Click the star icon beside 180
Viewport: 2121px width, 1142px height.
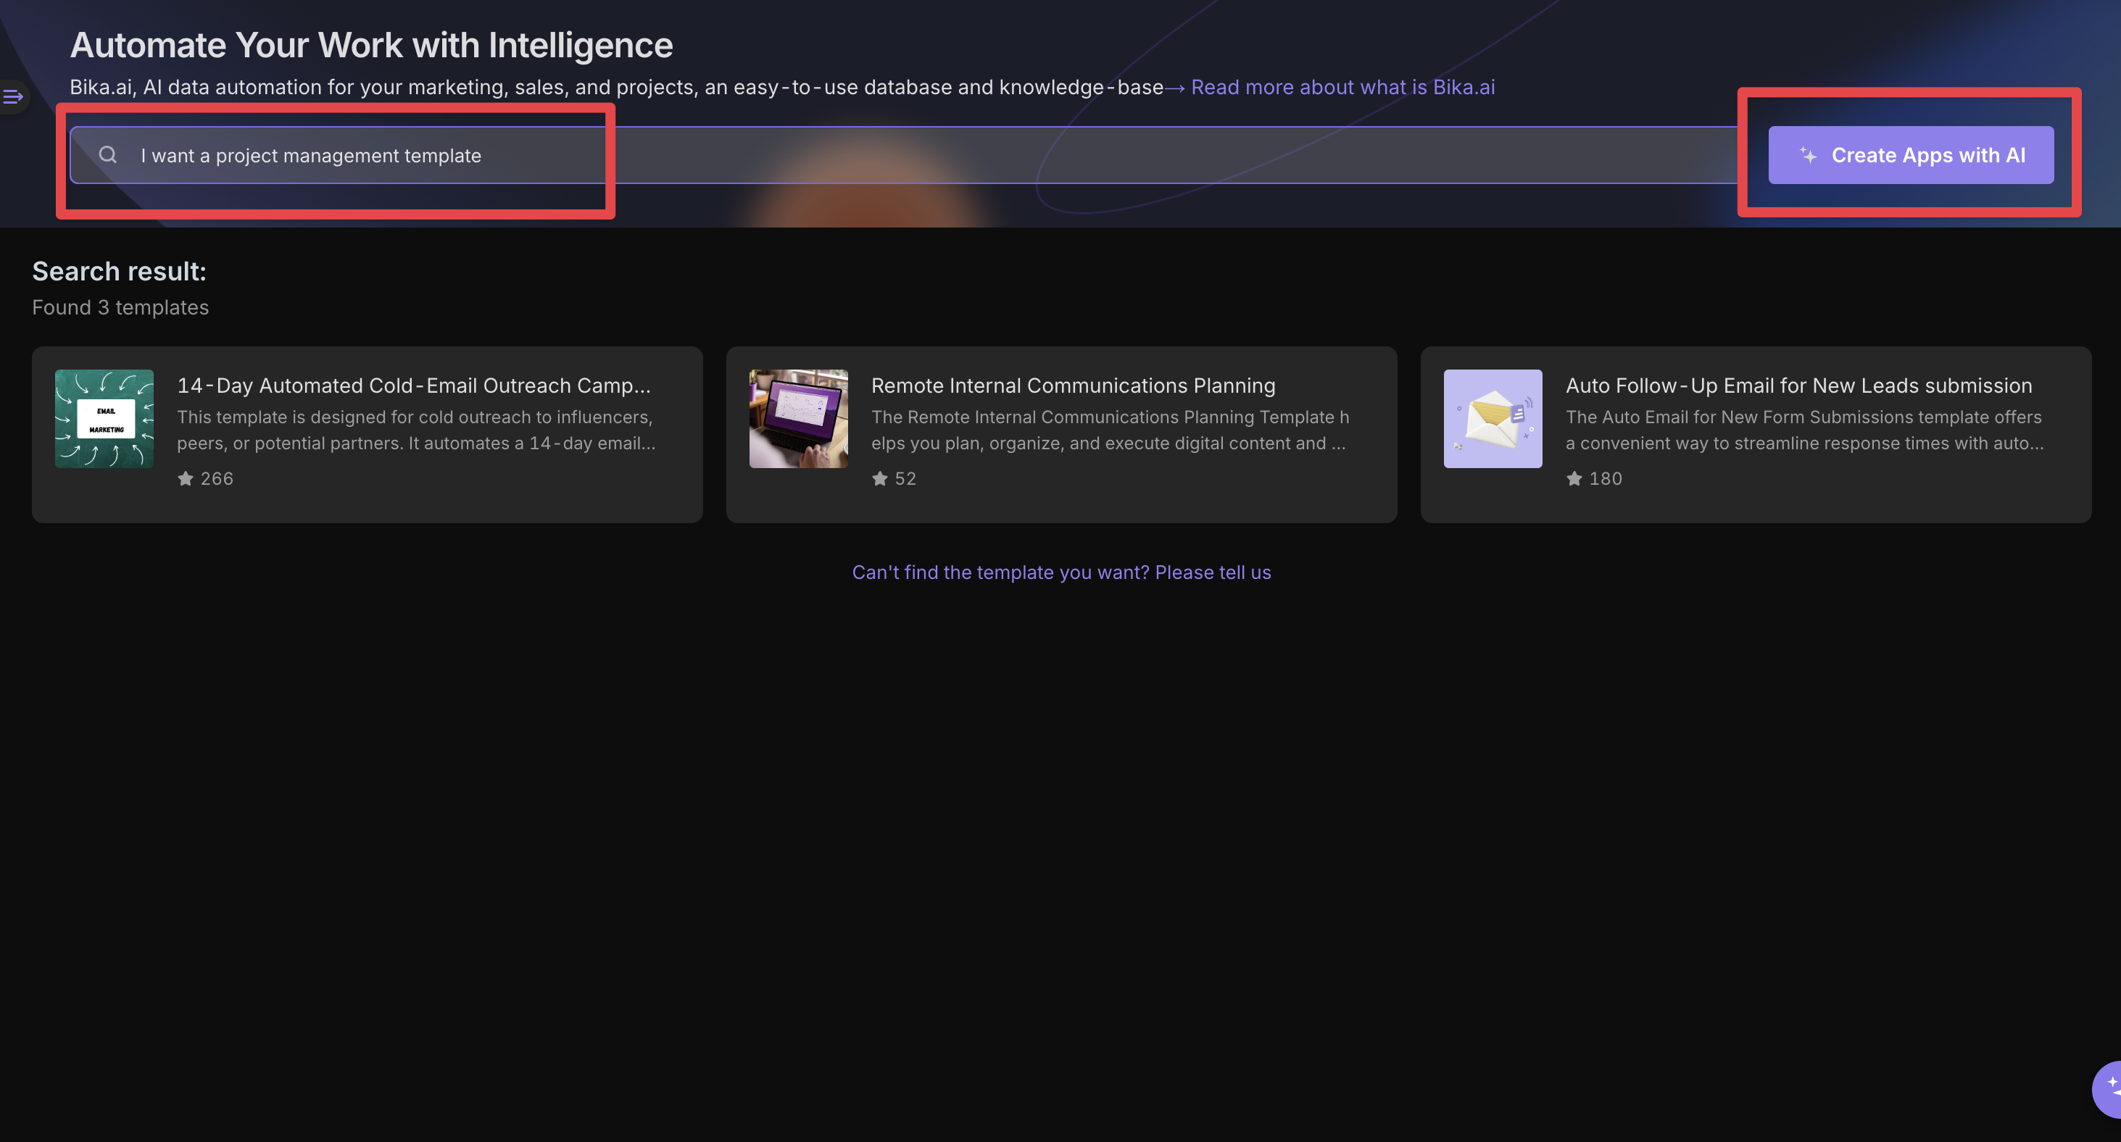[1574, 478]
